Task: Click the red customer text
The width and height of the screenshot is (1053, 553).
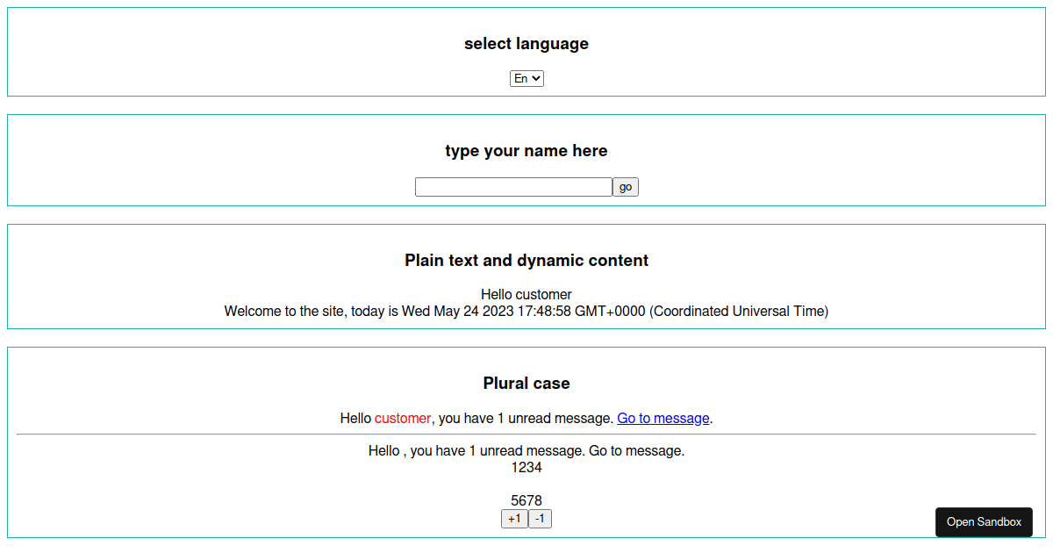Action: click(x=403, y=419)
